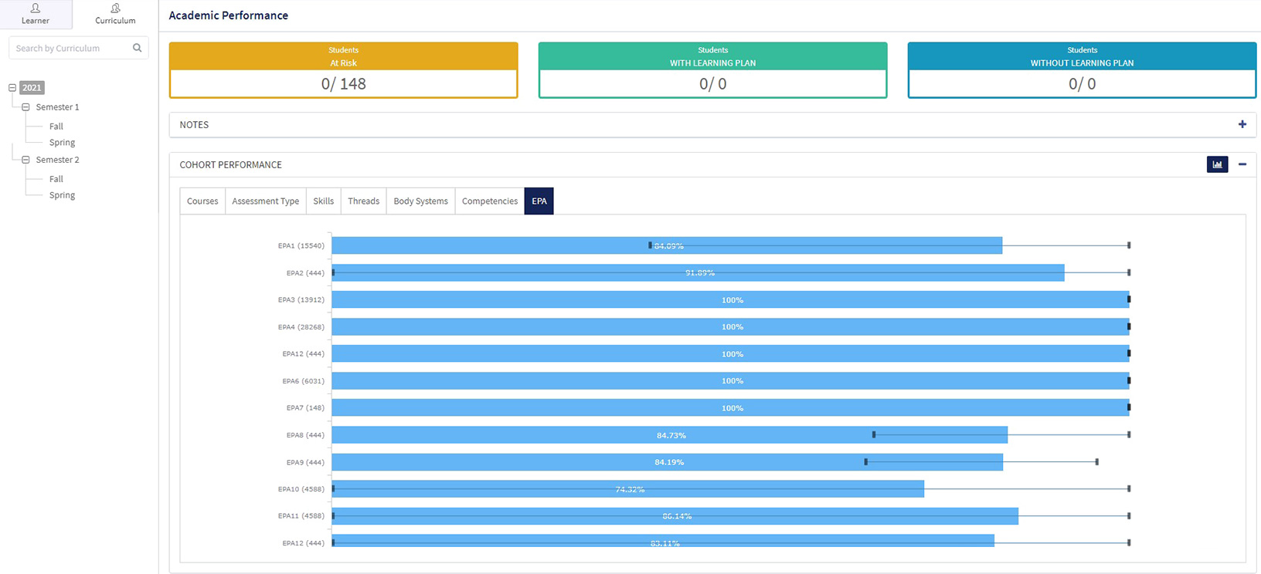Switch to the Courses tab

[202, 201]
